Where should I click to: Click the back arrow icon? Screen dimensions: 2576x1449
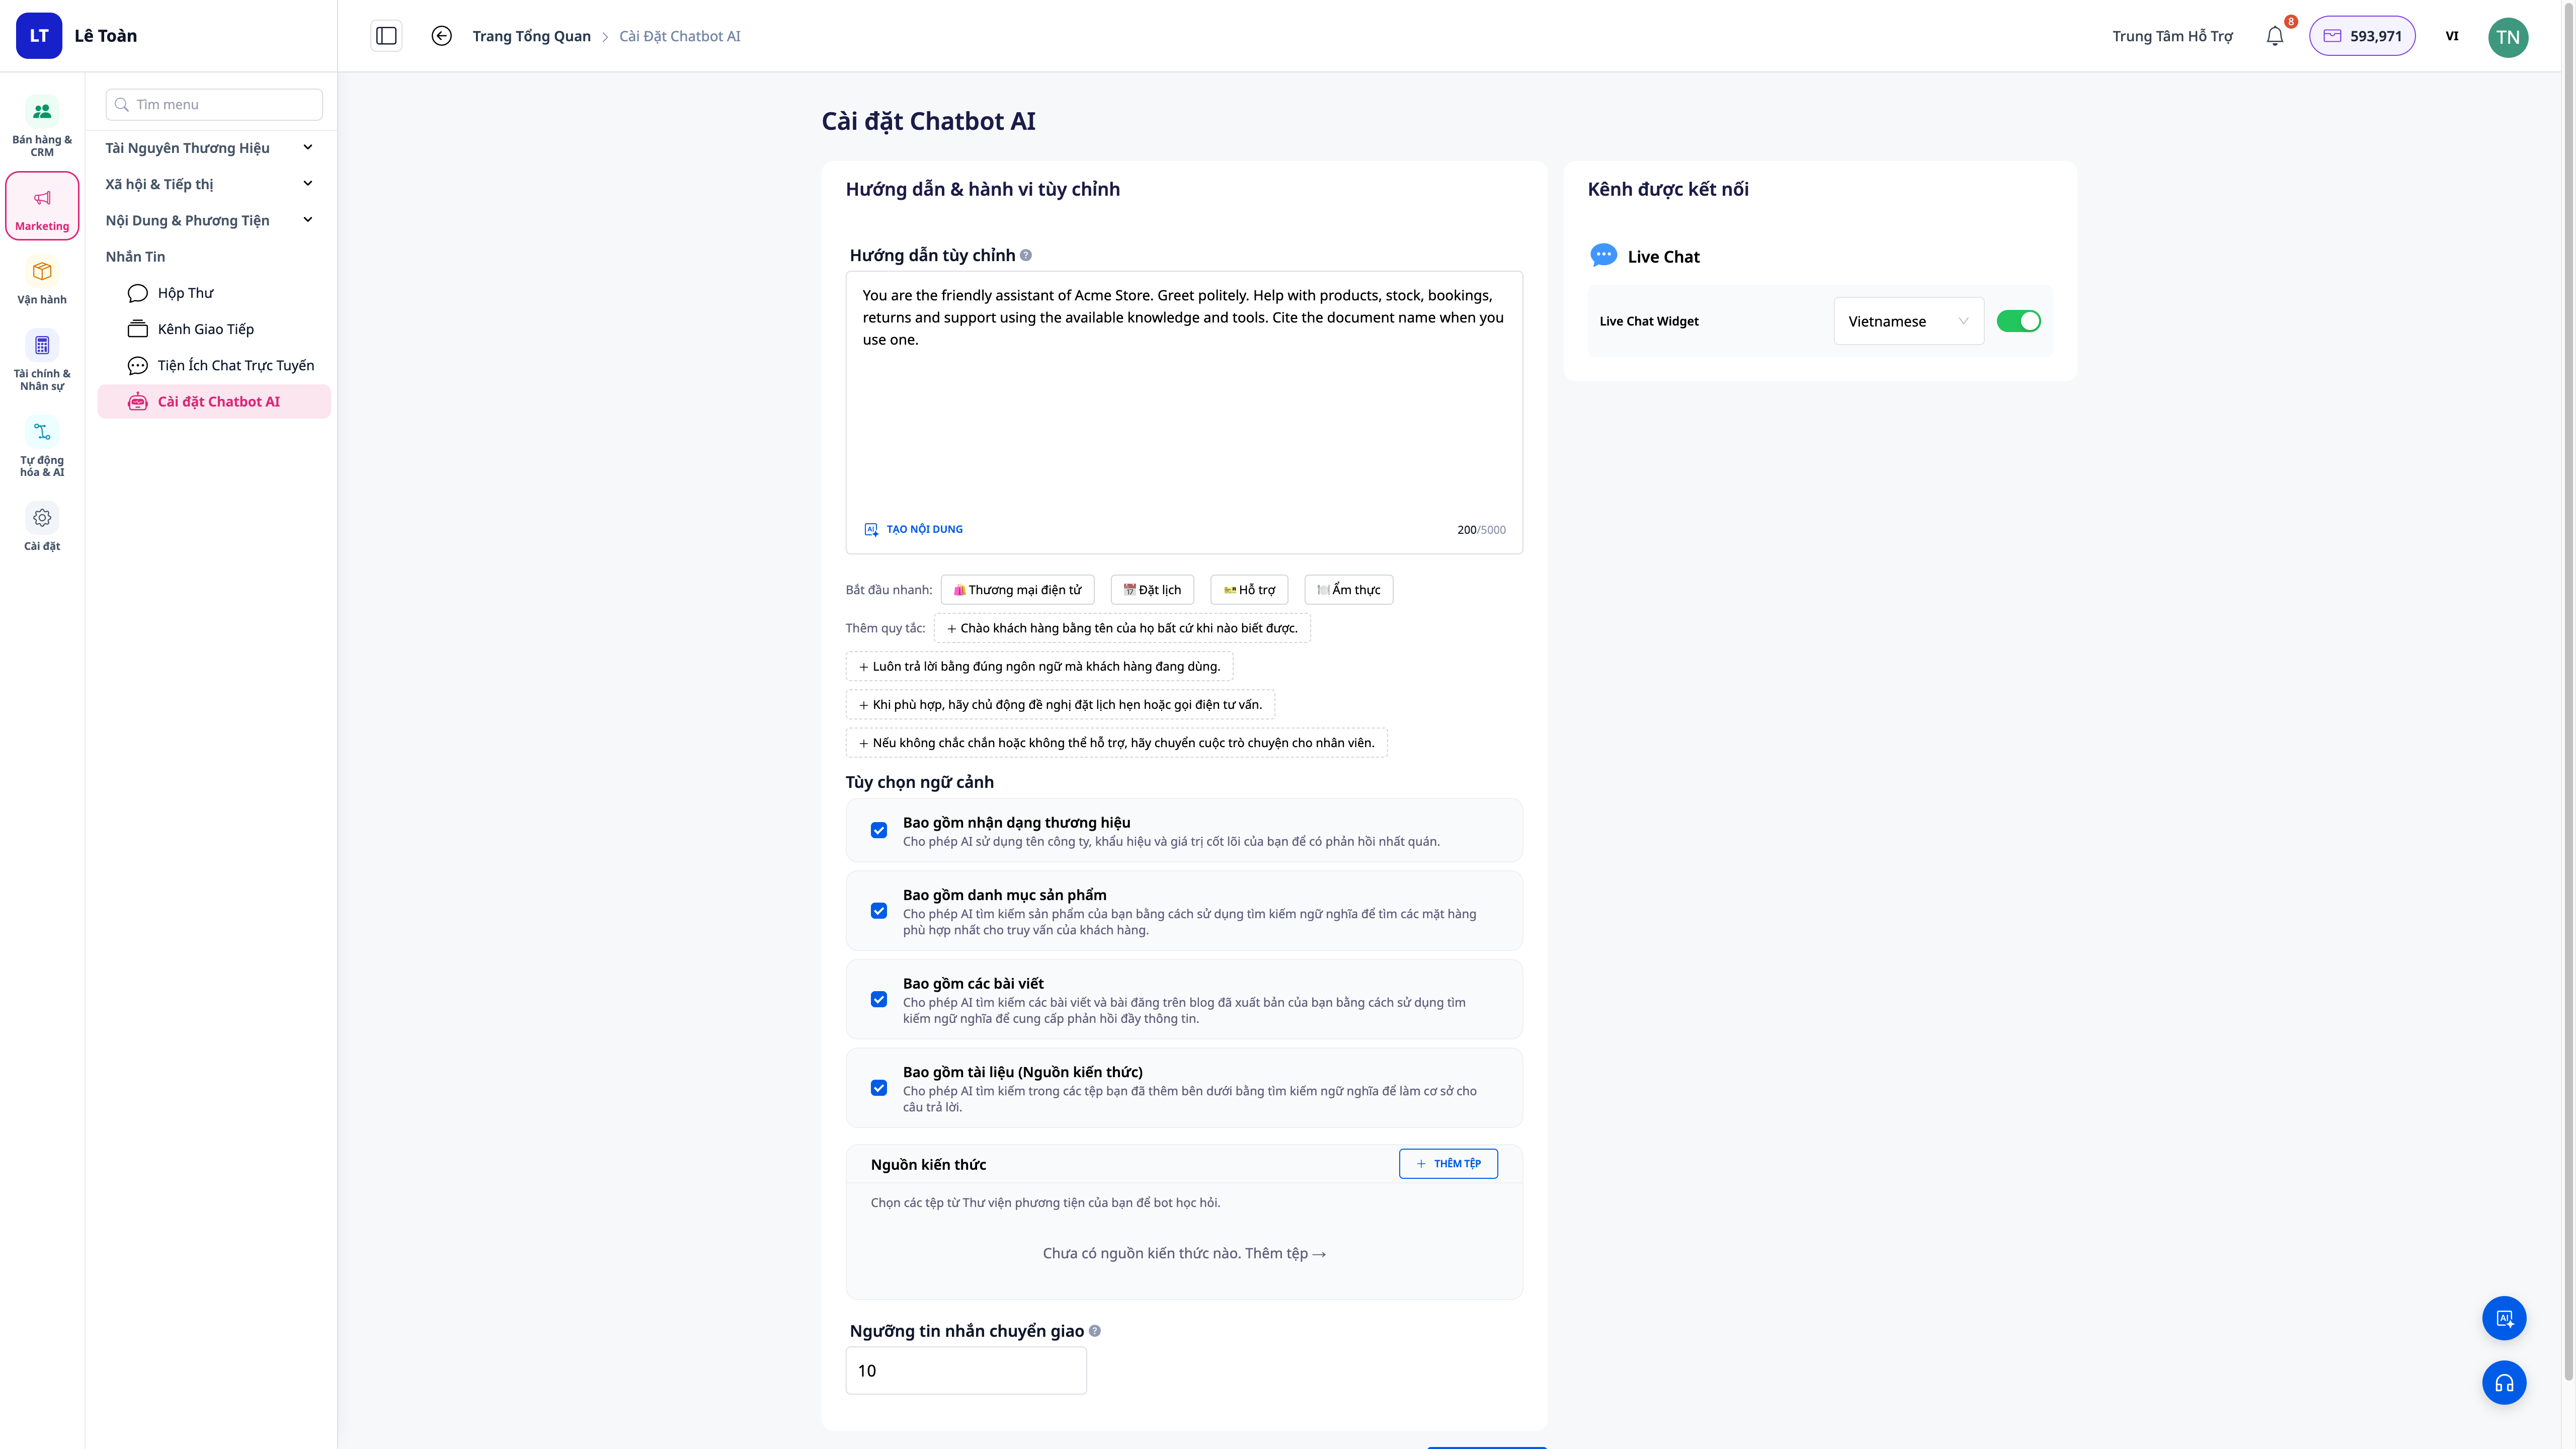(441, 36)
